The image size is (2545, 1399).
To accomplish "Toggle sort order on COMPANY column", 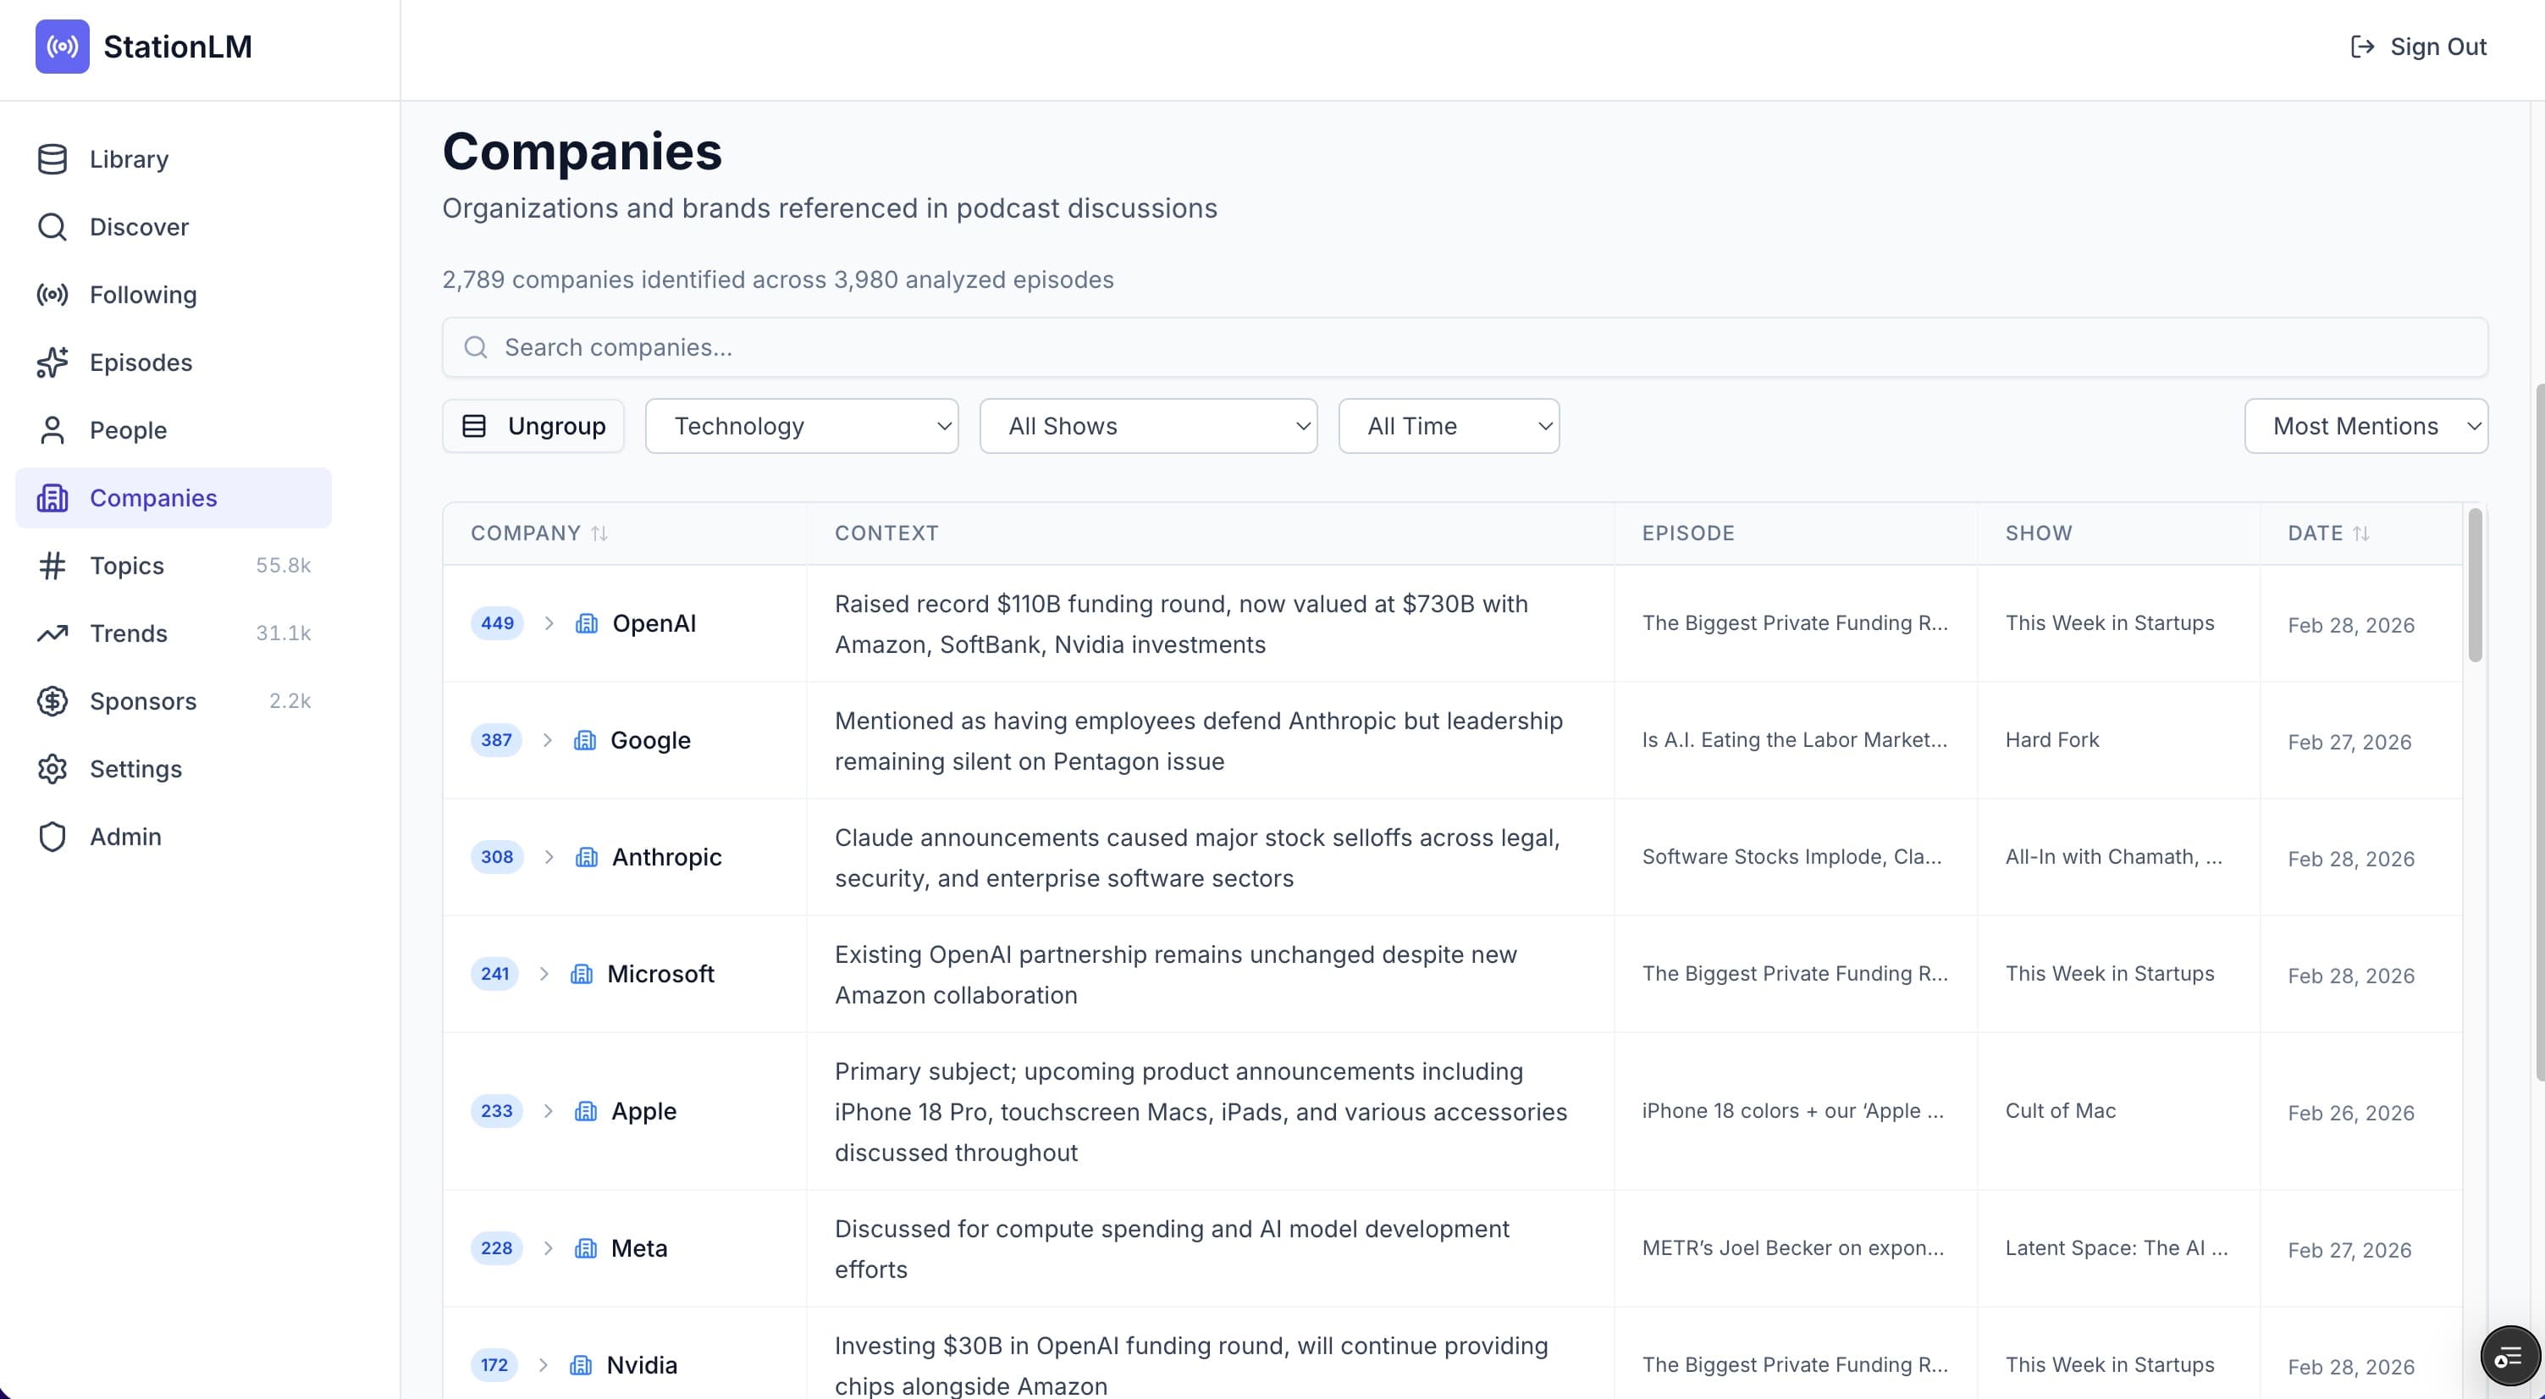I will click(599, 533).
